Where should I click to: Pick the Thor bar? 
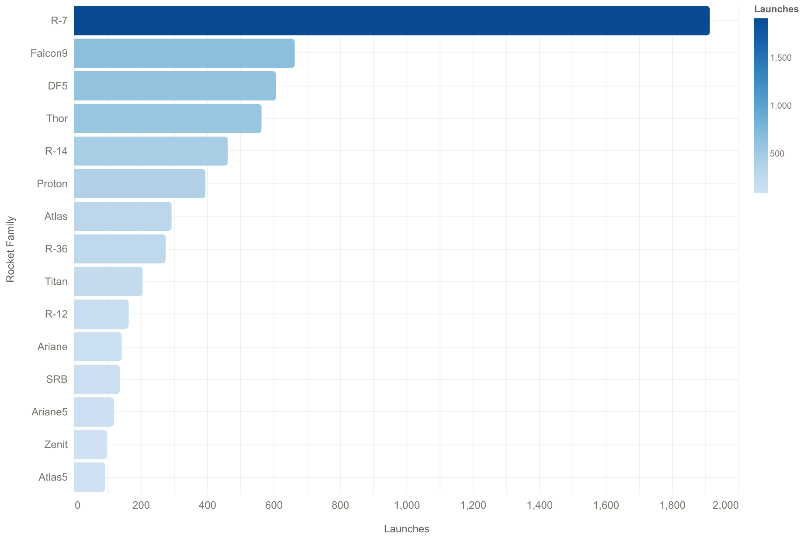point(168,118)
